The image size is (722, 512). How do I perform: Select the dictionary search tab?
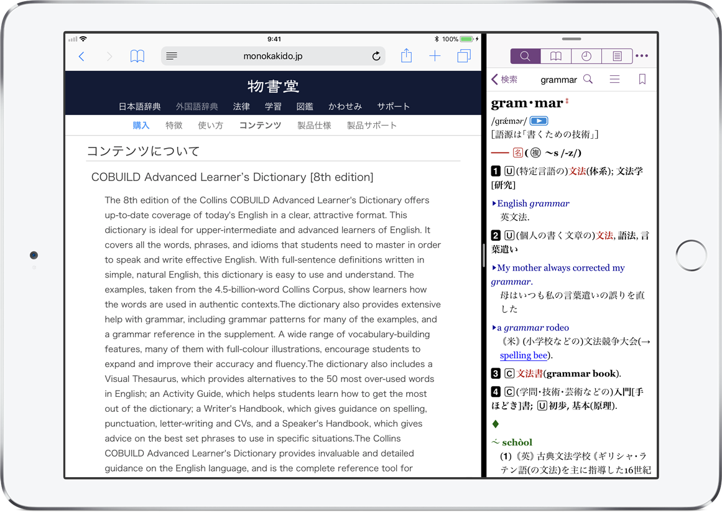coord(525,57)
